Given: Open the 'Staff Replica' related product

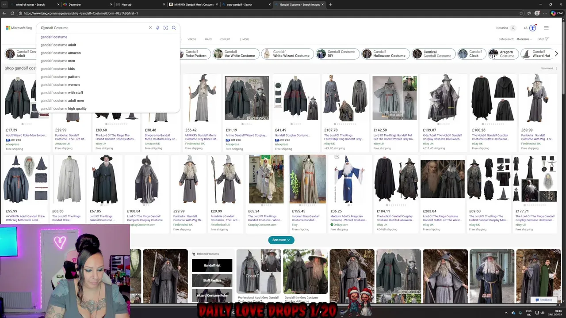Looking at the screenshot, I should click(212, 280).
